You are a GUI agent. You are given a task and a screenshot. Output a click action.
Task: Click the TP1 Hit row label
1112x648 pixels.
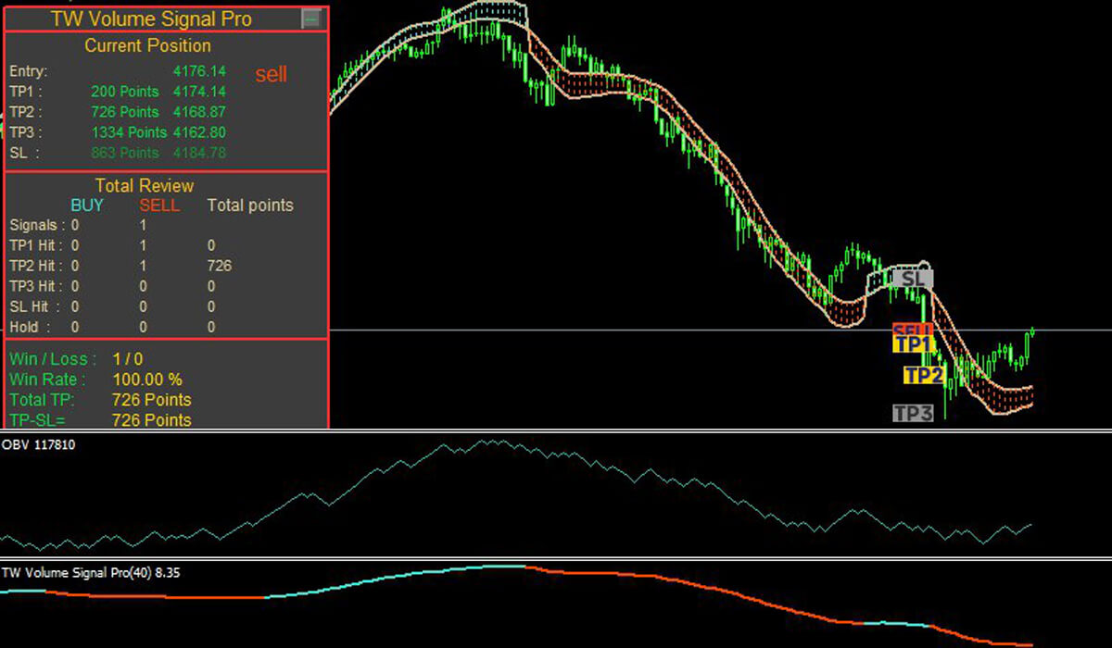pos(37,245)
